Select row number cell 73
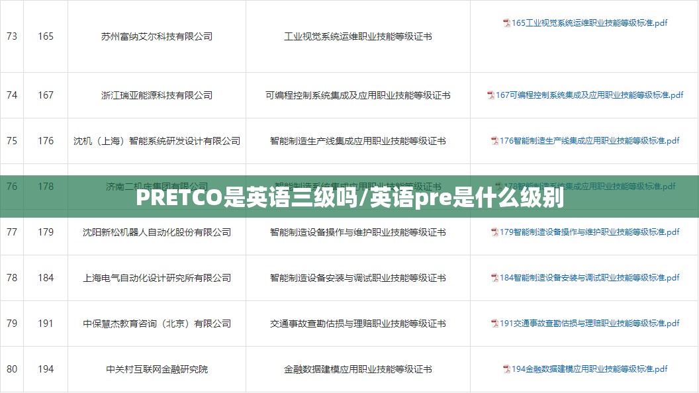699x393 pixels. point(12,36)
